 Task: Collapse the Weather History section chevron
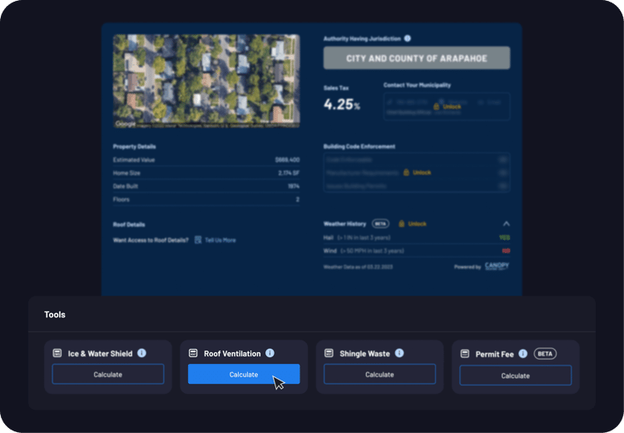tap(506, 223)
